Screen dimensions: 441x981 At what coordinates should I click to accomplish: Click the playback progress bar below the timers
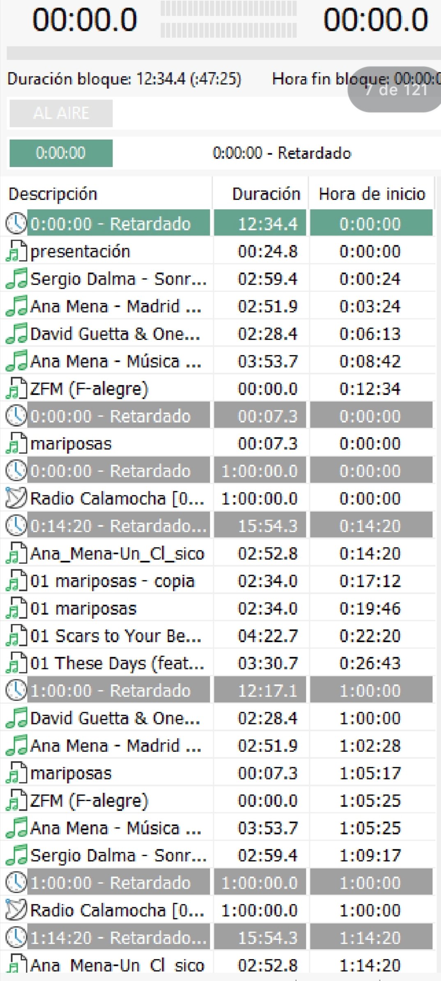click(222, 53)
